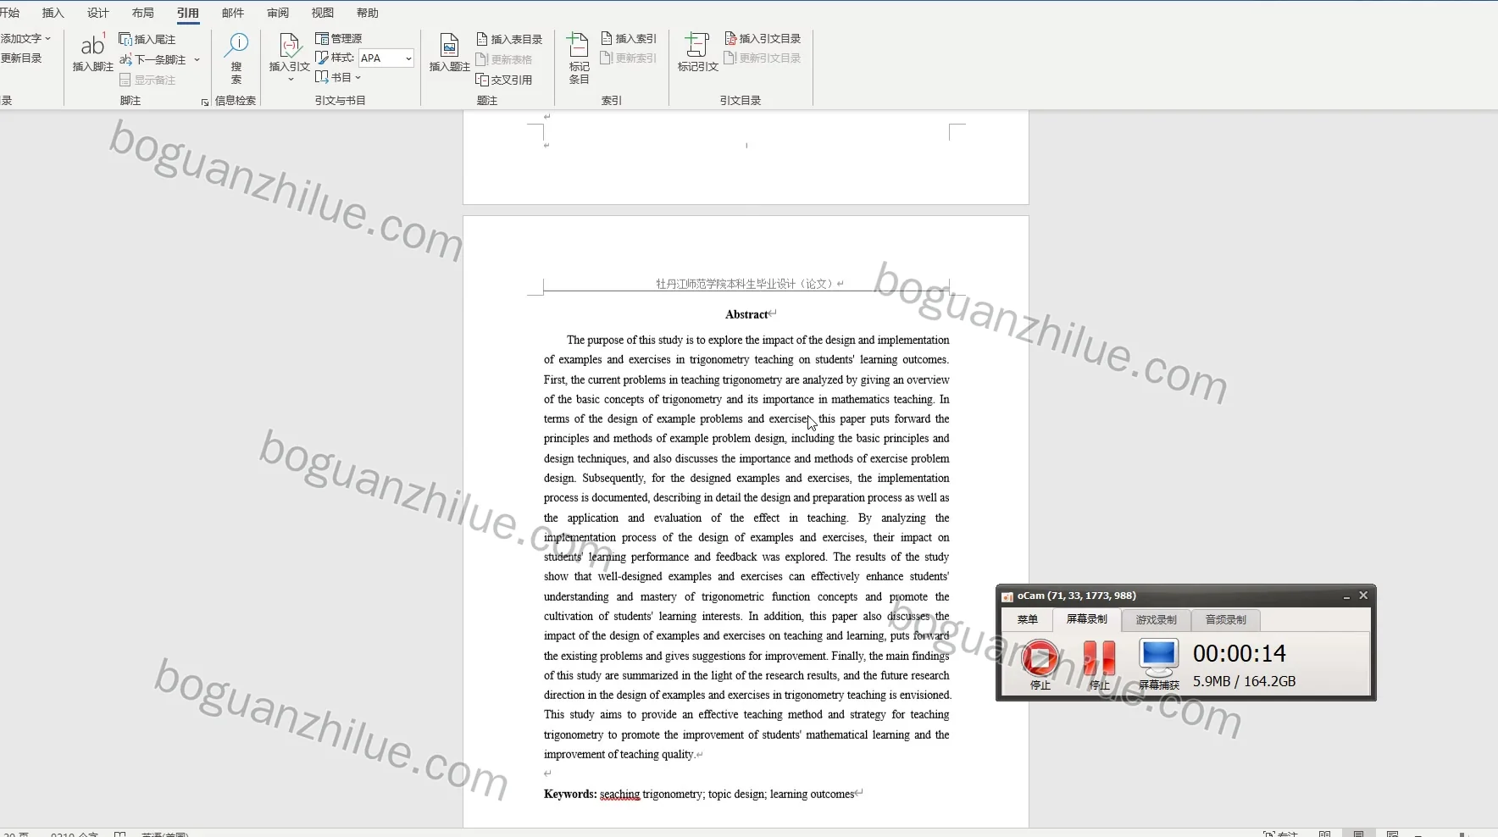Minimize the oCam window

coord(1346,596)
